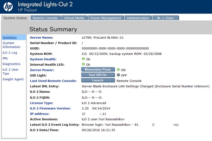Click Last Used Remote Console label link

[53, 81]
